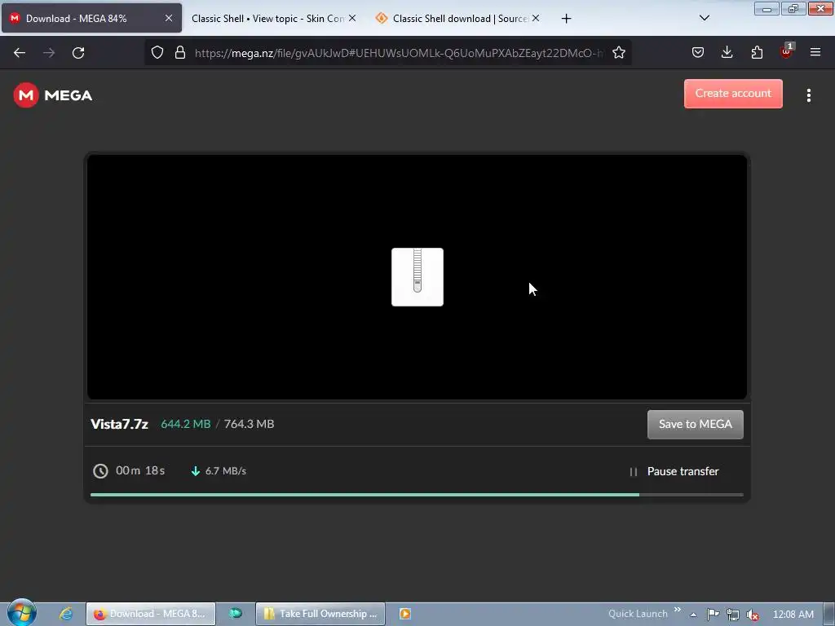
Task: Open tracking protection shield icon
Action: click(157, 53)
